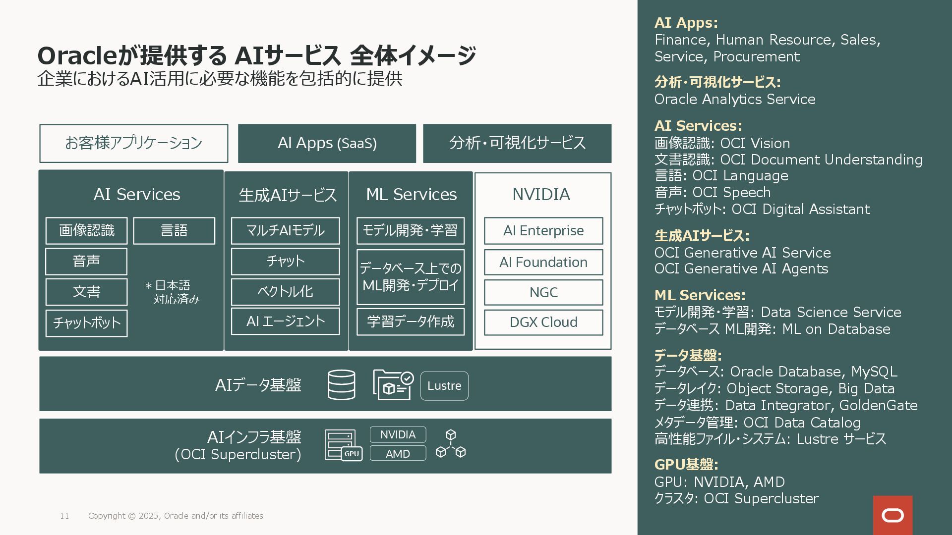Click the ＊日本語対応済み note
The width and height of the screenshot is (952, 535).
[x=172, y=292]
